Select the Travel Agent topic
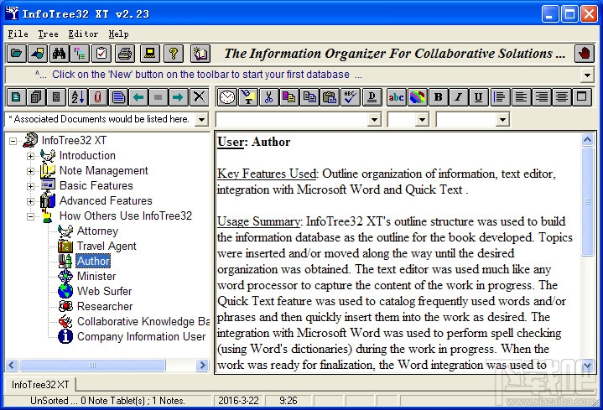 pyautogui.click(x=107, y=246)
